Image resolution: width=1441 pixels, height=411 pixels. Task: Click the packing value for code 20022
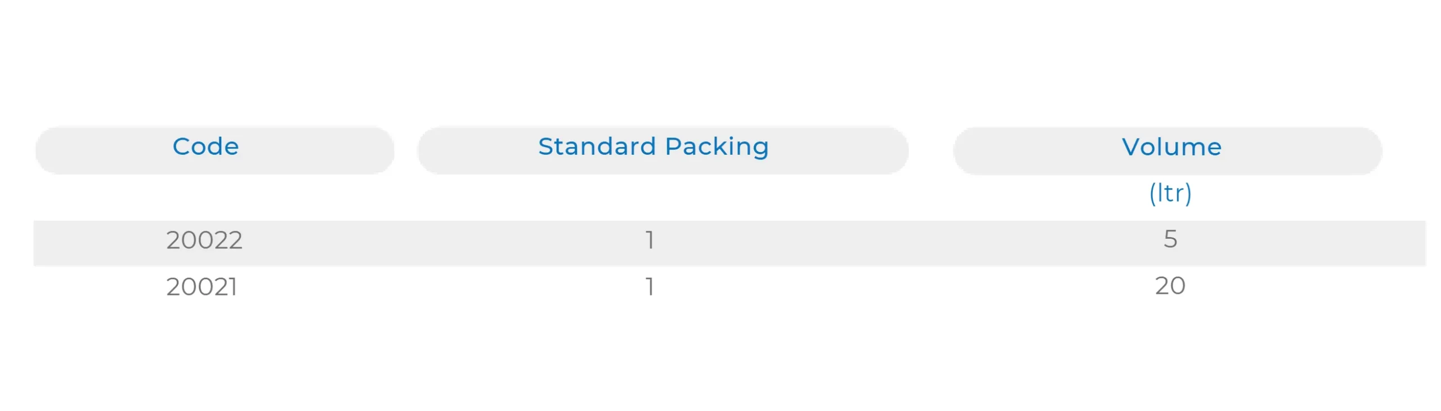650,240
